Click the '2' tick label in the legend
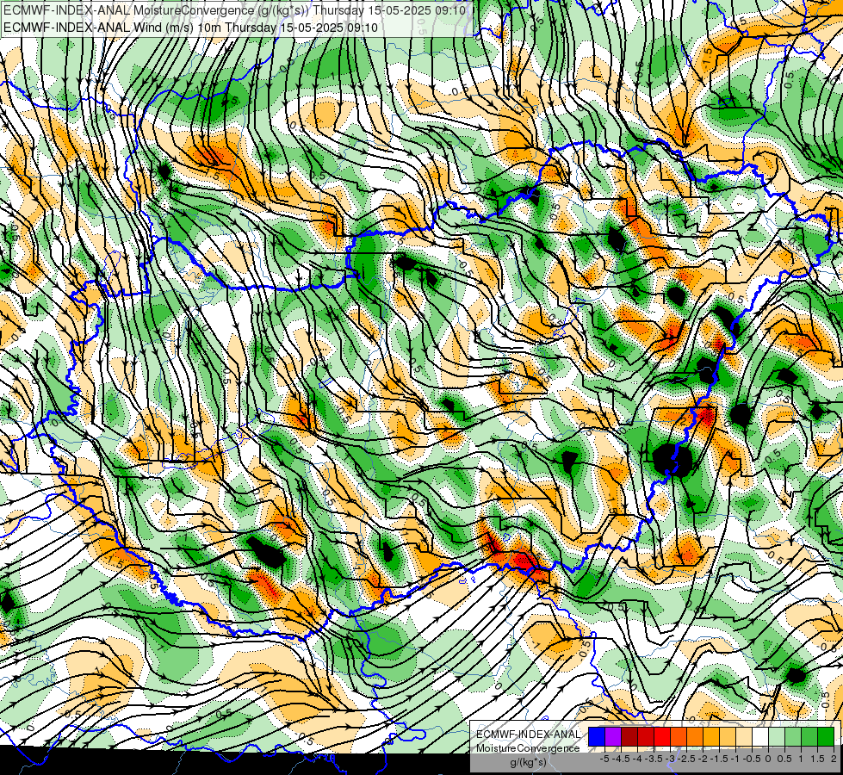Viewport: 843px width, 775px height. point(834,759)
